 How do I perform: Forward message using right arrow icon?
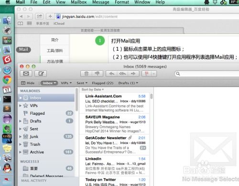[133, 74]
